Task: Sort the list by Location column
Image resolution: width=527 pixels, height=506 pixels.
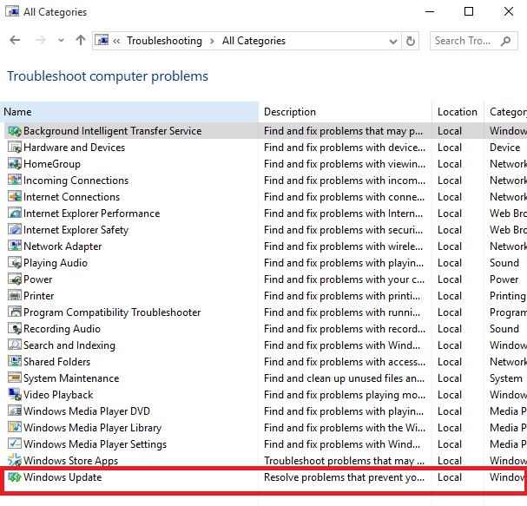Action: point(458,112)
